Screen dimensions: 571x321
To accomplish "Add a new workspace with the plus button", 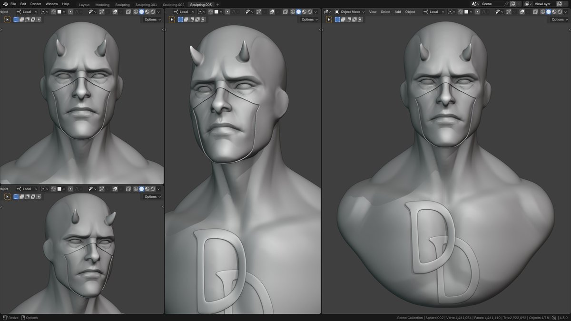I will point(218,4).
